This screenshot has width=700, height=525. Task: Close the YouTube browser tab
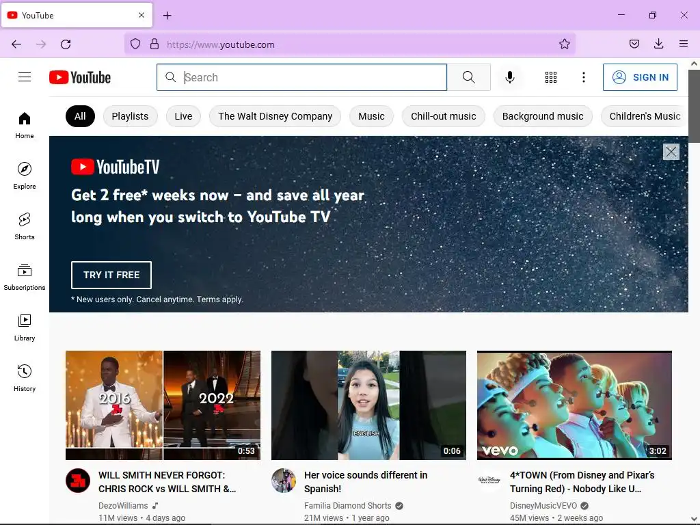tap(142, 15)
